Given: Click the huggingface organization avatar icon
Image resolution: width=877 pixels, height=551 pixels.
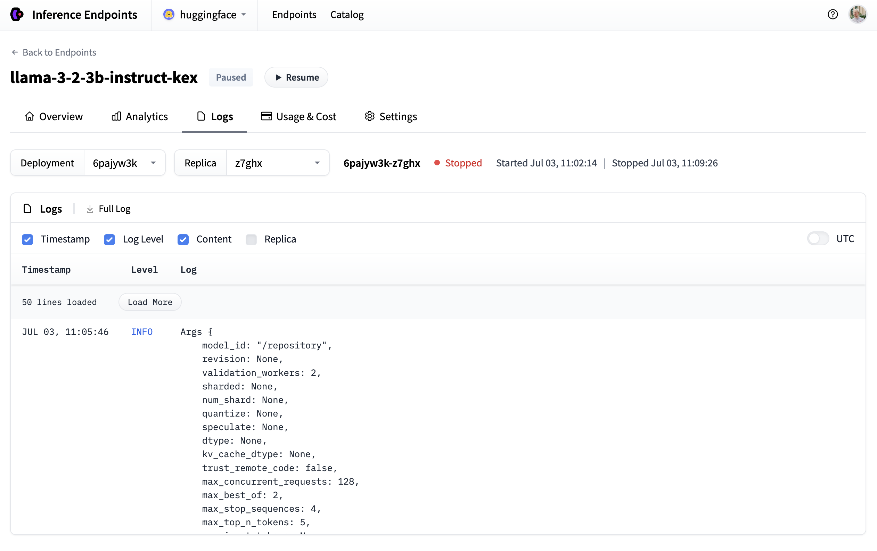Looking at the screenshot, I should click(x=169, y=15).
